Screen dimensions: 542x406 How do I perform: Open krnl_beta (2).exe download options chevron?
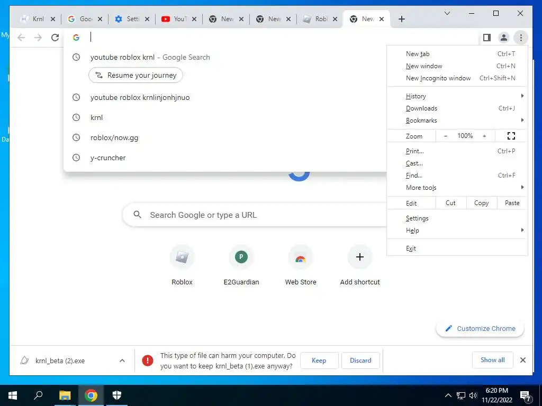click(122, 361)
